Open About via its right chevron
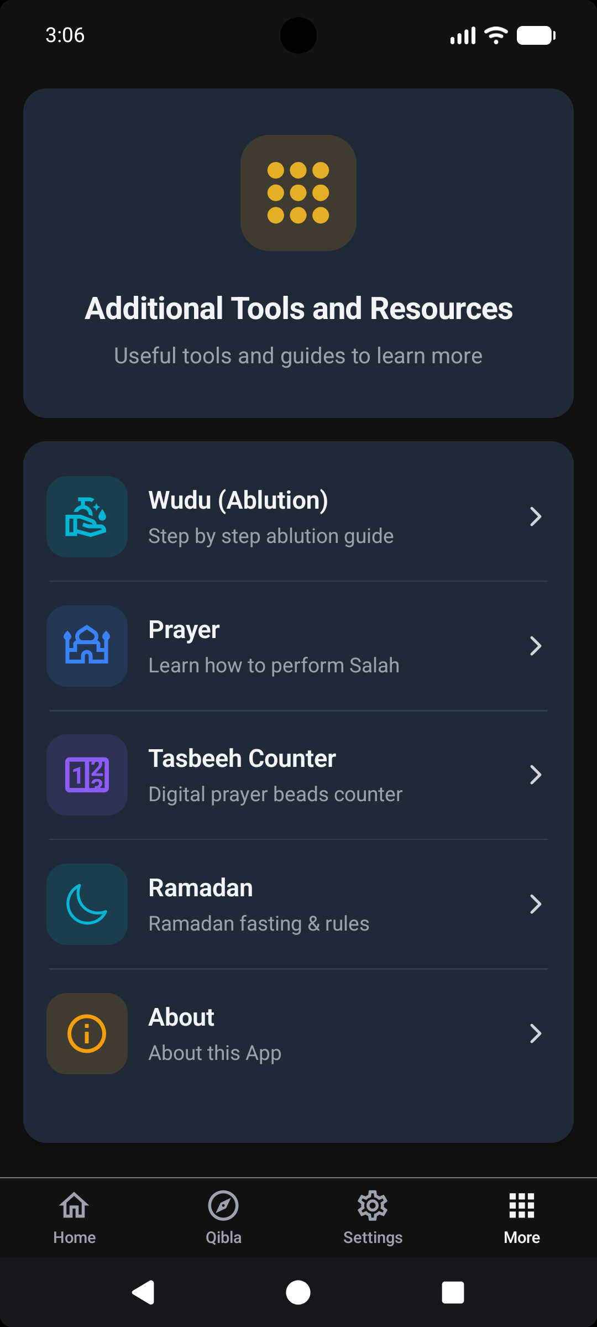The width and height of the screenshot is (597, 1327). 535,1033
